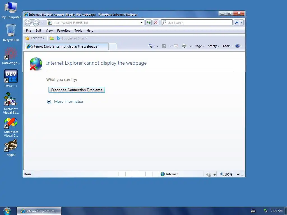Click the address bar URL field
The image size is (287, 215).
click(x=96, y=22)
